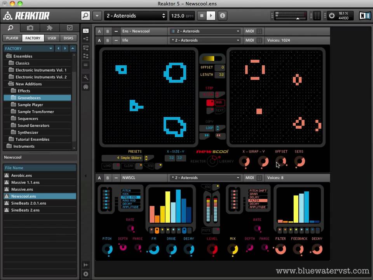Select the SineBeats 2.ens file

(40, 210)
